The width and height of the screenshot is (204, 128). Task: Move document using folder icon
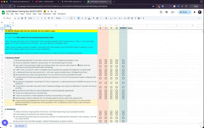pos(52,11)
